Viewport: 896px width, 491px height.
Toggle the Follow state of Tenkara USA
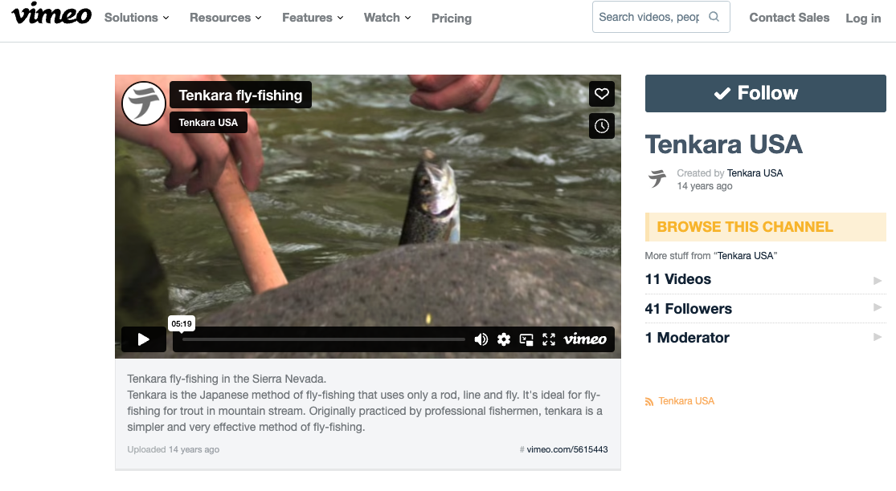click(764, 93)
